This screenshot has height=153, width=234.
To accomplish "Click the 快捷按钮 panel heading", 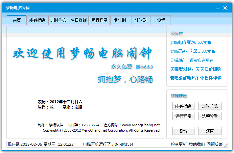I will point(179,96).
